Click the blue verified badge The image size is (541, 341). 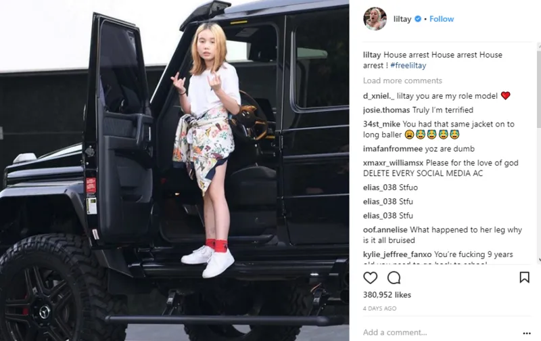[x=417, y=19]
